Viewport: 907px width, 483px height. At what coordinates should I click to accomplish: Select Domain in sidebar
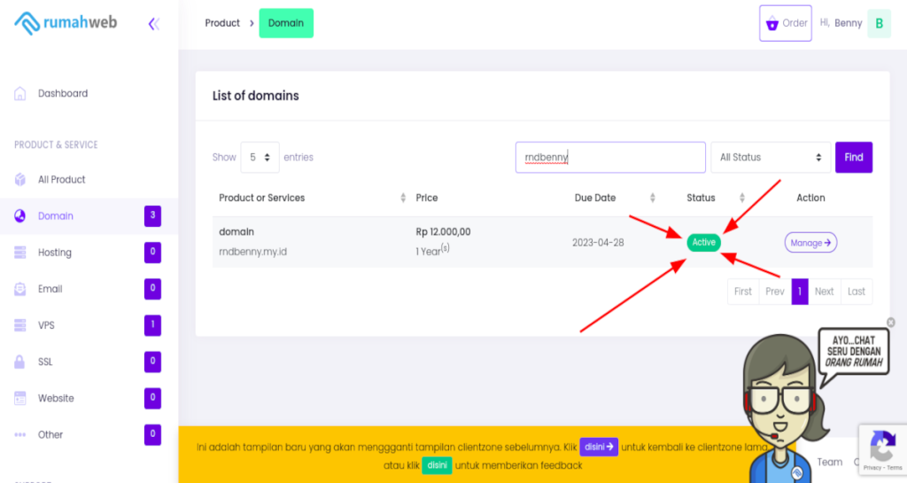tap(56, 215)
